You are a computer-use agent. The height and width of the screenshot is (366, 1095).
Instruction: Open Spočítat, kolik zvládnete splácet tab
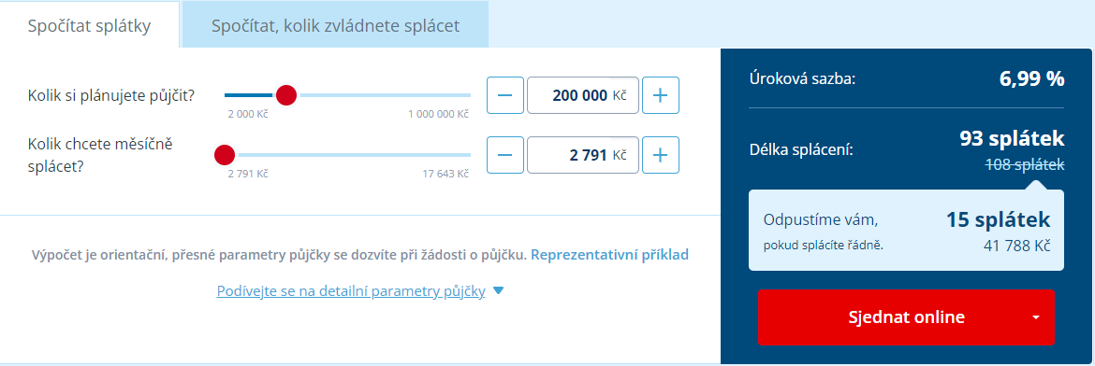[335, 25]
